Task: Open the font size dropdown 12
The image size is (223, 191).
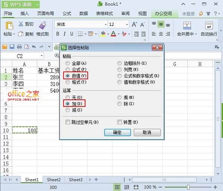Action: [x=127, y=25]
